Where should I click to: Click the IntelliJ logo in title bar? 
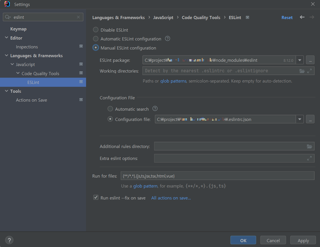[7, 4]
